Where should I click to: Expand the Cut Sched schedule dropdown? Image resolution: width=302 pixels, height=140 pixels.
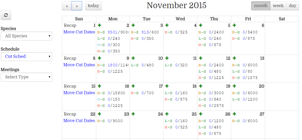(x=26, y=57)
